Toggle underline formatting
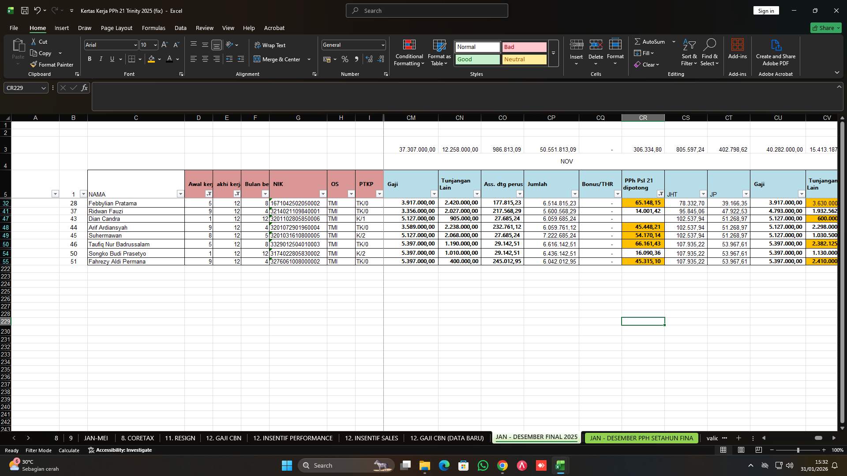This screenshot has height=476, width=847. pos(112,59)
